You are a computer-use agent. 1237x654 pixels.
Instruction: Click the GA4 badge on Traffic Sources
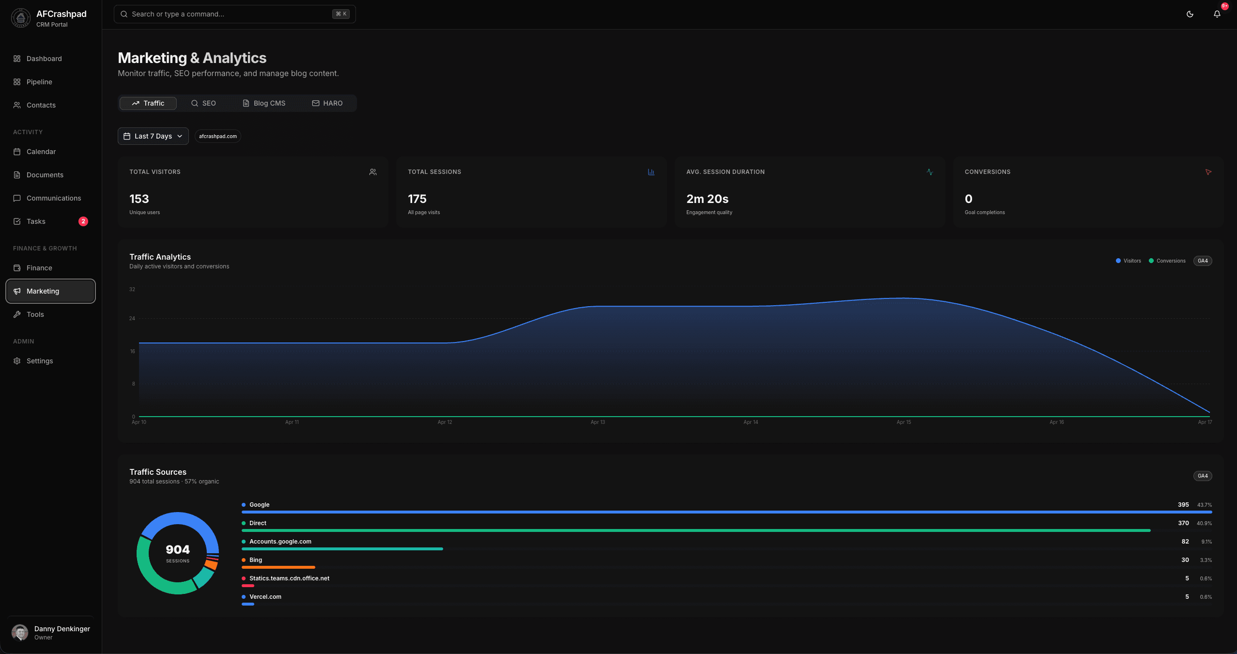point(1202,476)
